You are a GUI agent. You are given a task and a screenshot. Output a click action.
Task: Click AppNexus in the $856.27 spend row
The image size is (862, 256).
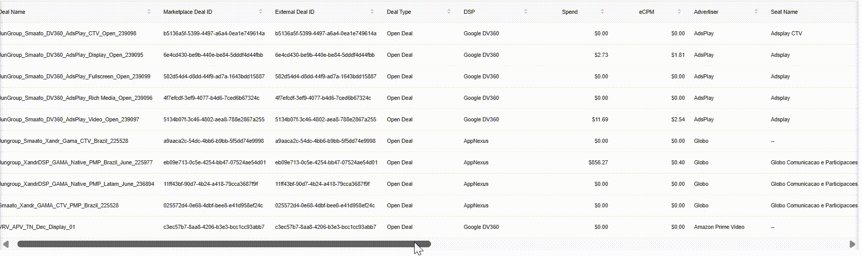(x=476, y=162)
